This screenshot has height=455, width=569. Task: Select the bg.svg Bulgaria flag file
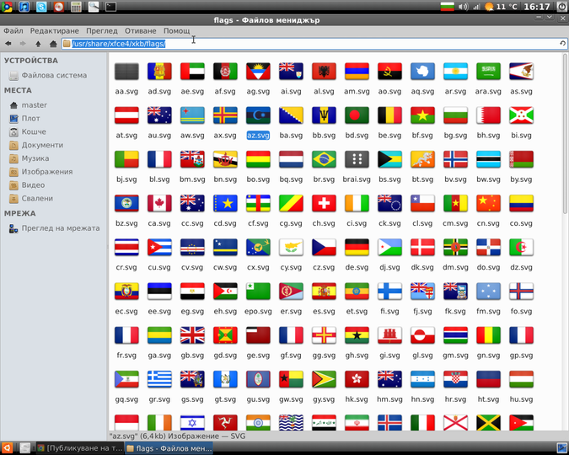coord(455,115)
